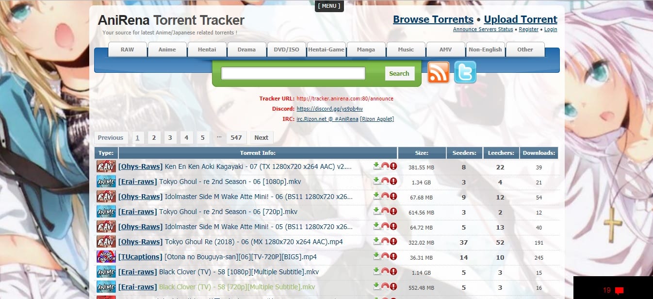Sort the table by Seeders column header
Screen dimensions: 653x299
coord(464,153)
